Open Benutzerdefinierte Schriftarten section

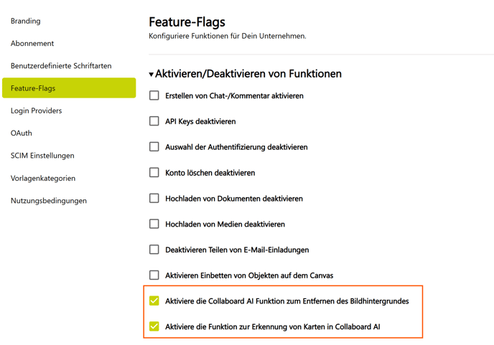[x=61, y=66]
